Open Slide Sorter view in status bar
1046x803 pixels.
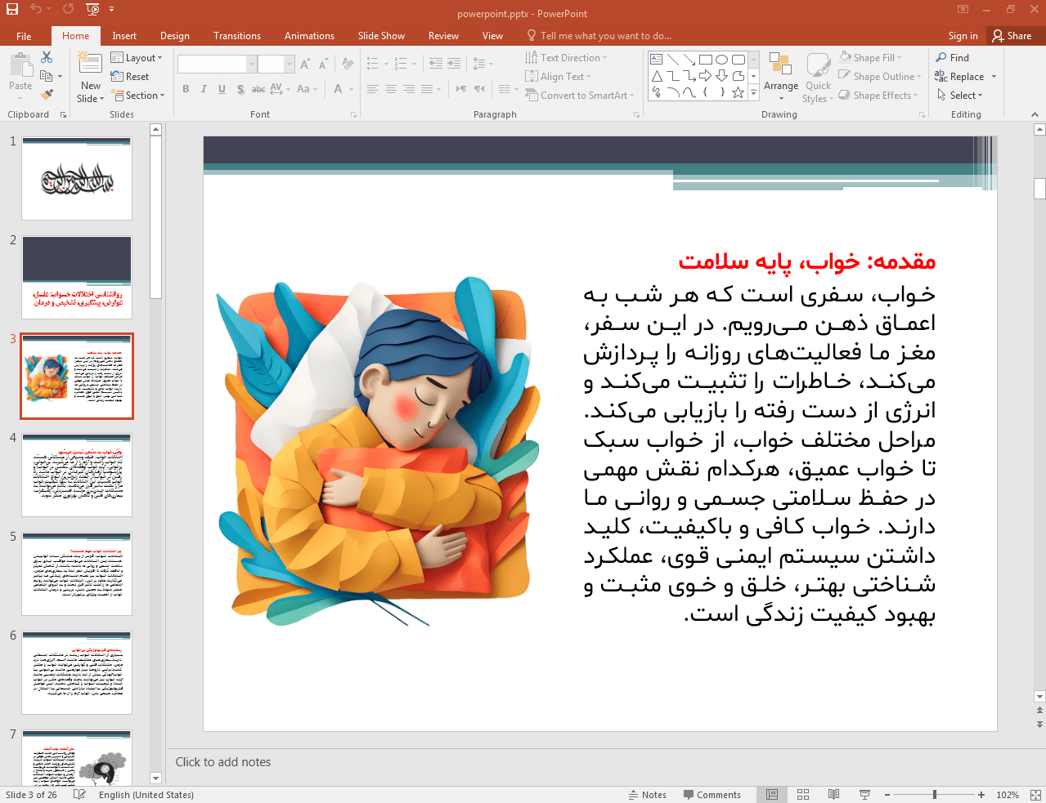802,795
